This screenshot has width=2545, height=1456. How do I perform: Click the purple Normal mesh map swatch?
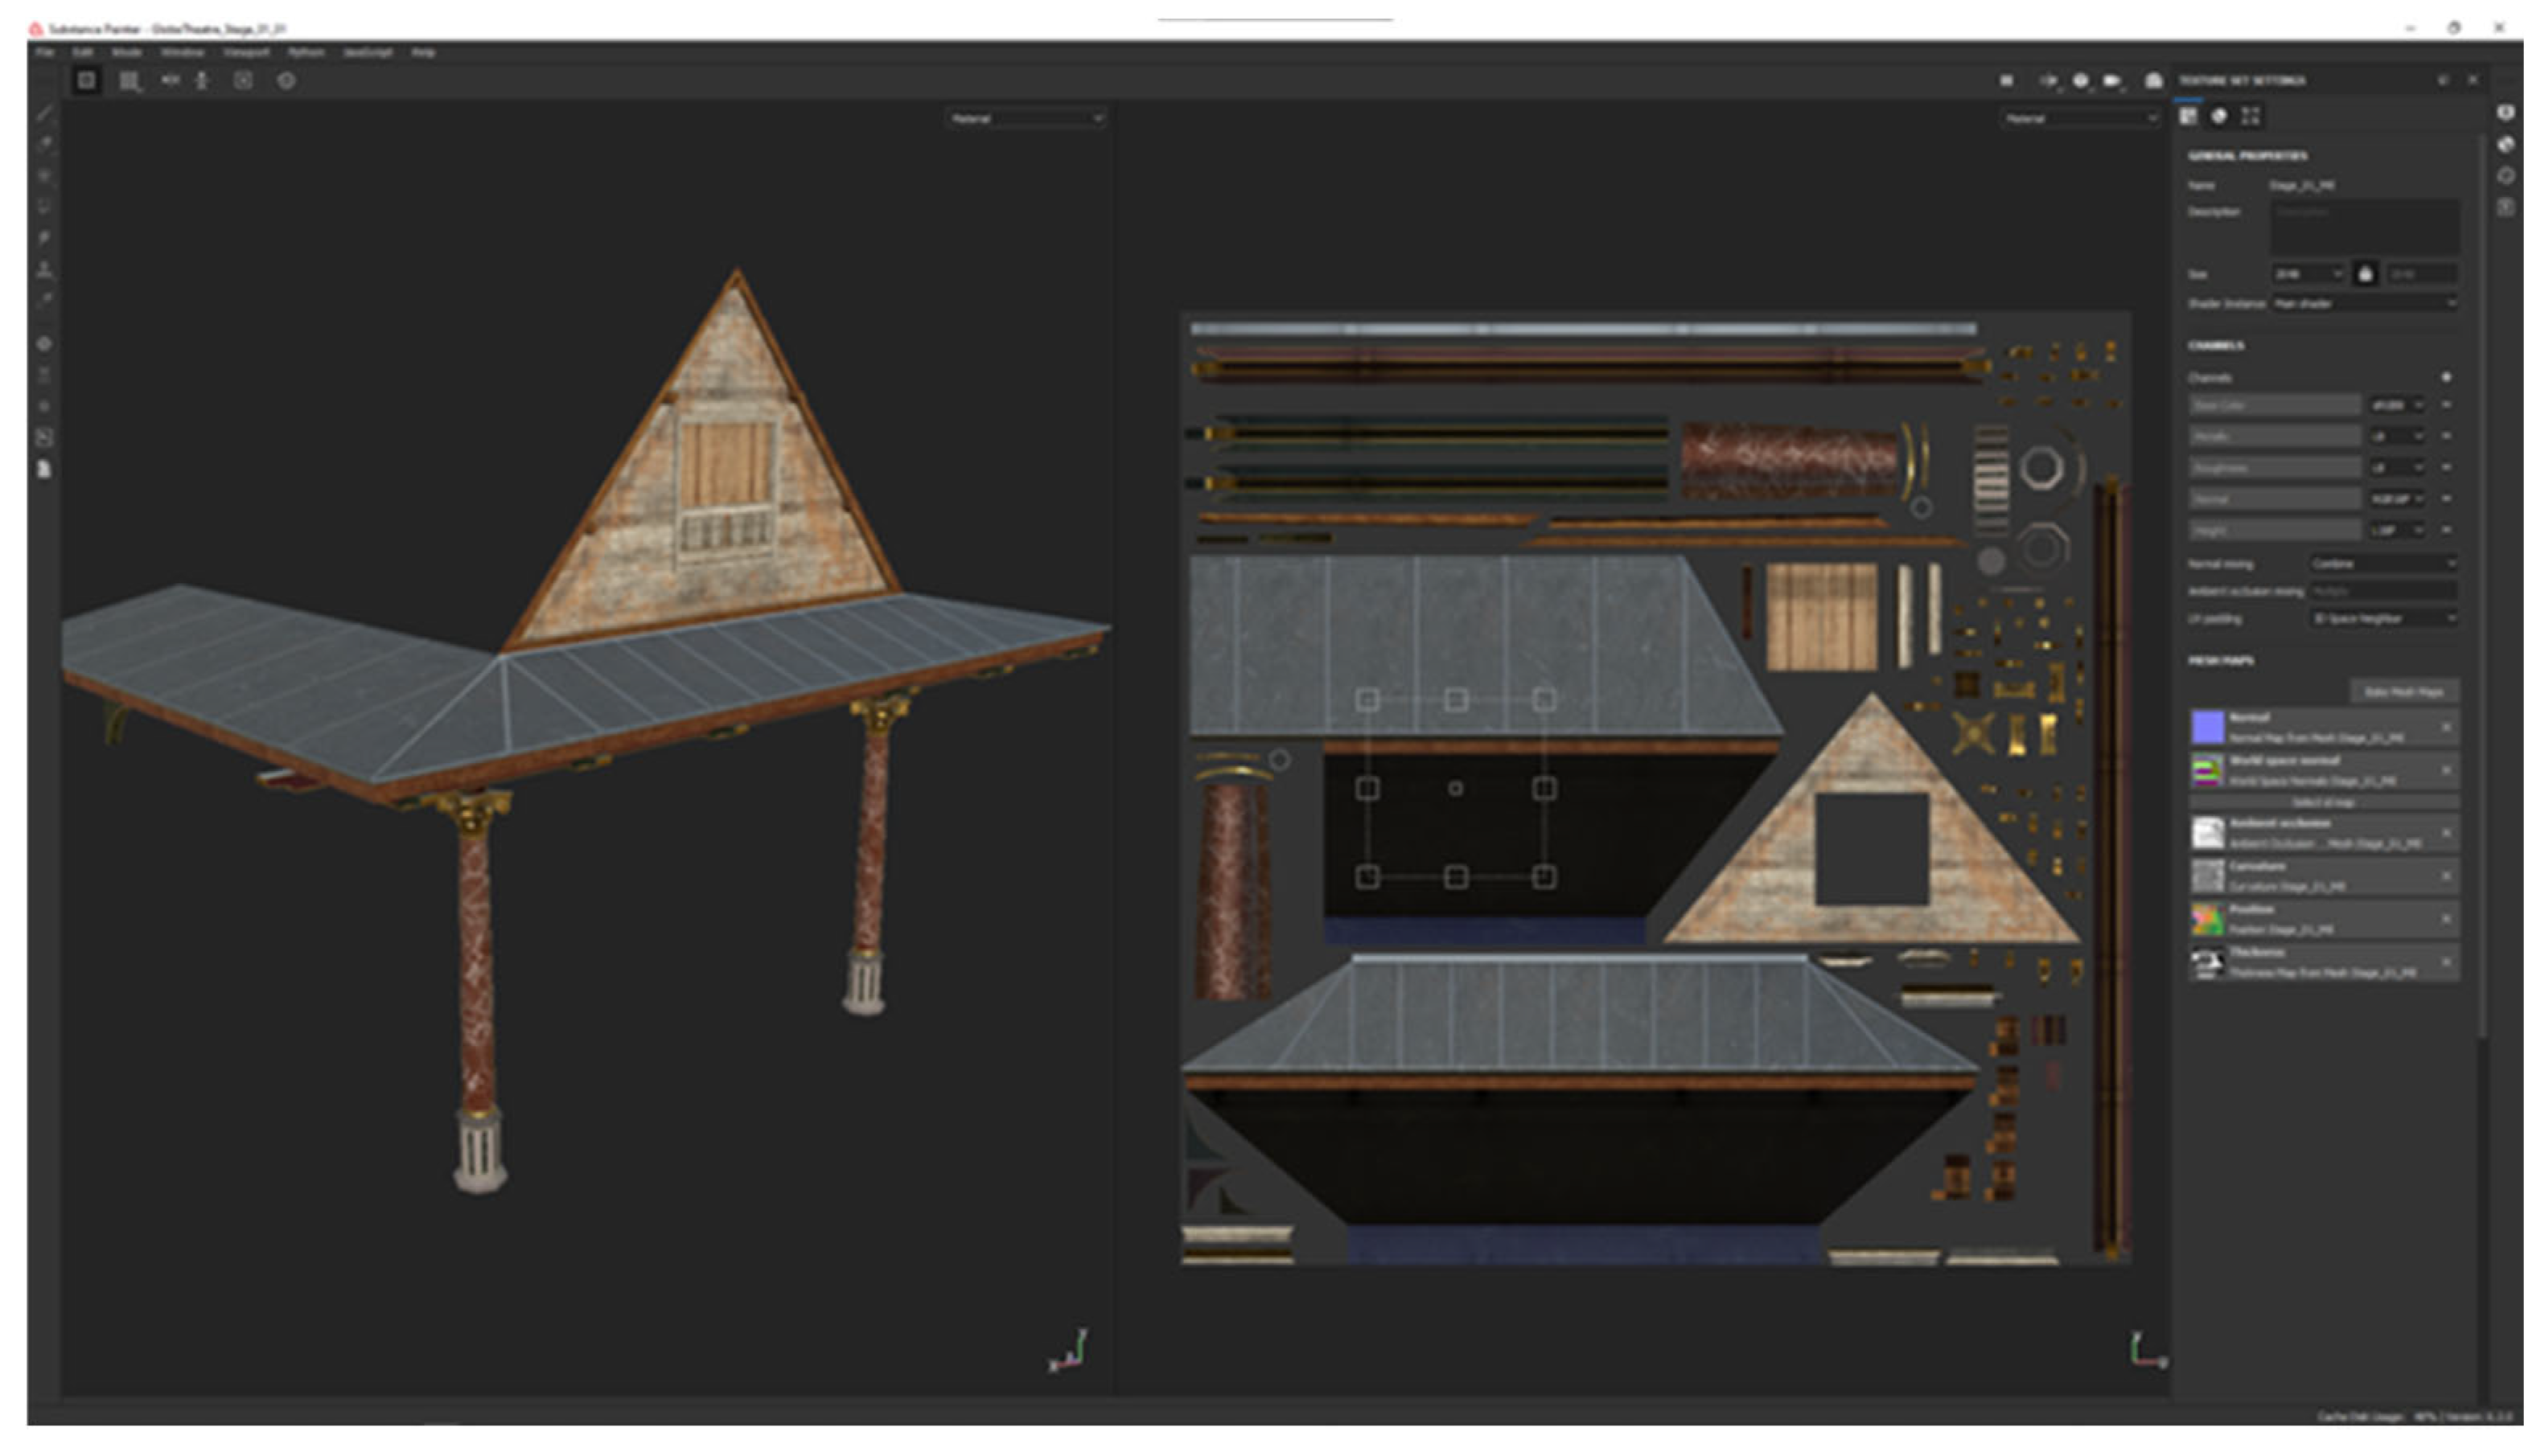coord(2208,727)
